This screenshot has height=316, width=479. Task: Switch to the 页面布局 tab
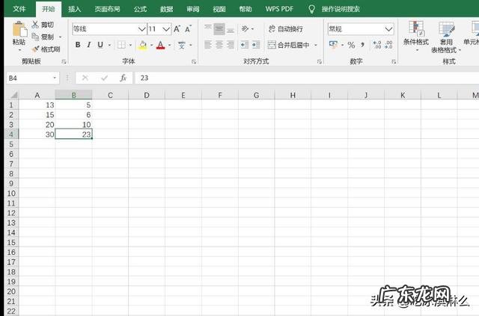pos(107,9)
